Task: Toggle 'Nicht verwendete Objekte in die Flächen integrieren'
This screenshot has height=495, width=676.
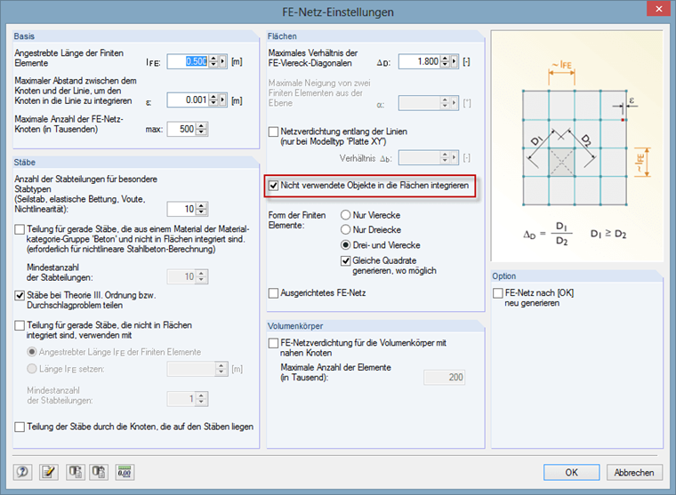Action: pyautogui.click(x=273, y=186)
